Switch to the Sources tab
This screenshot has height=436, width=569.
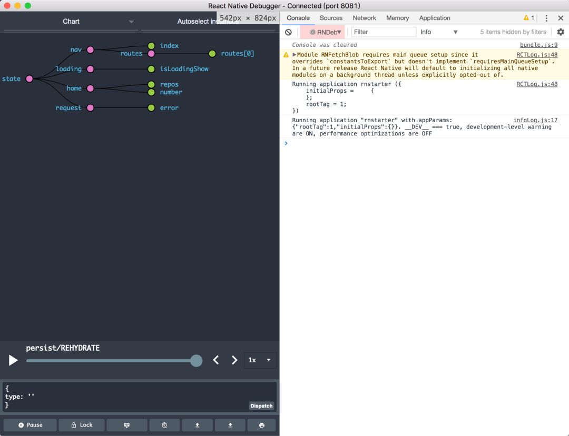tap(331, 18)
